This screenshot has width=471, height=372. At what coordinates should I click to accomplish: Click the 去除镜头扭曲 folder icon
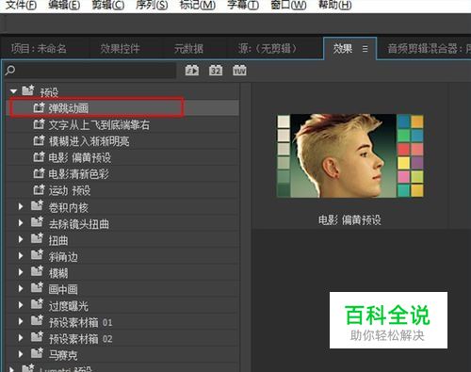[x=37, y=222]
